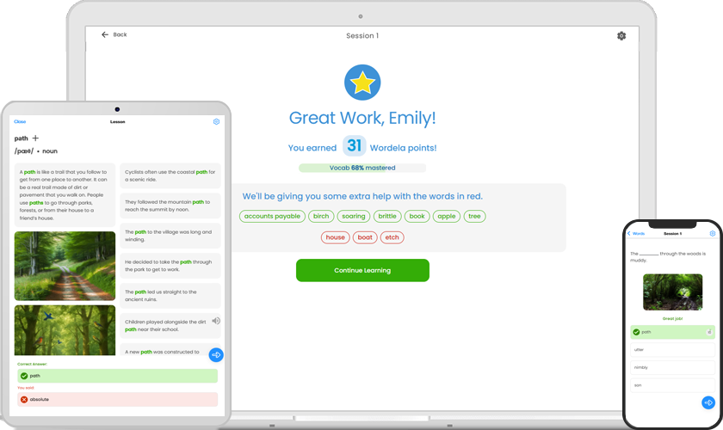Screen dimensions: 723x430
Task: Select the 'brittle' word chip
Action: tap(387, 216)
